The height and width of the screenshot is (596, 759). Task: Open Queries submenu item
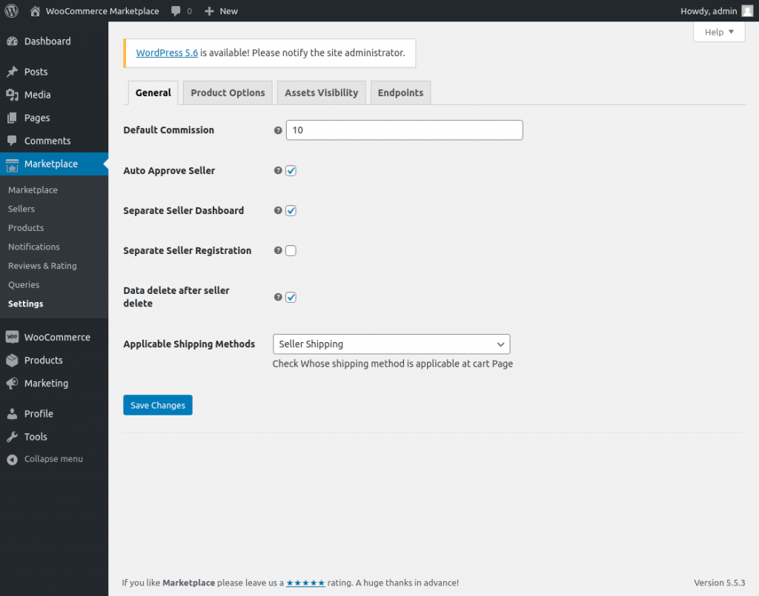click(x=24, y=285)
